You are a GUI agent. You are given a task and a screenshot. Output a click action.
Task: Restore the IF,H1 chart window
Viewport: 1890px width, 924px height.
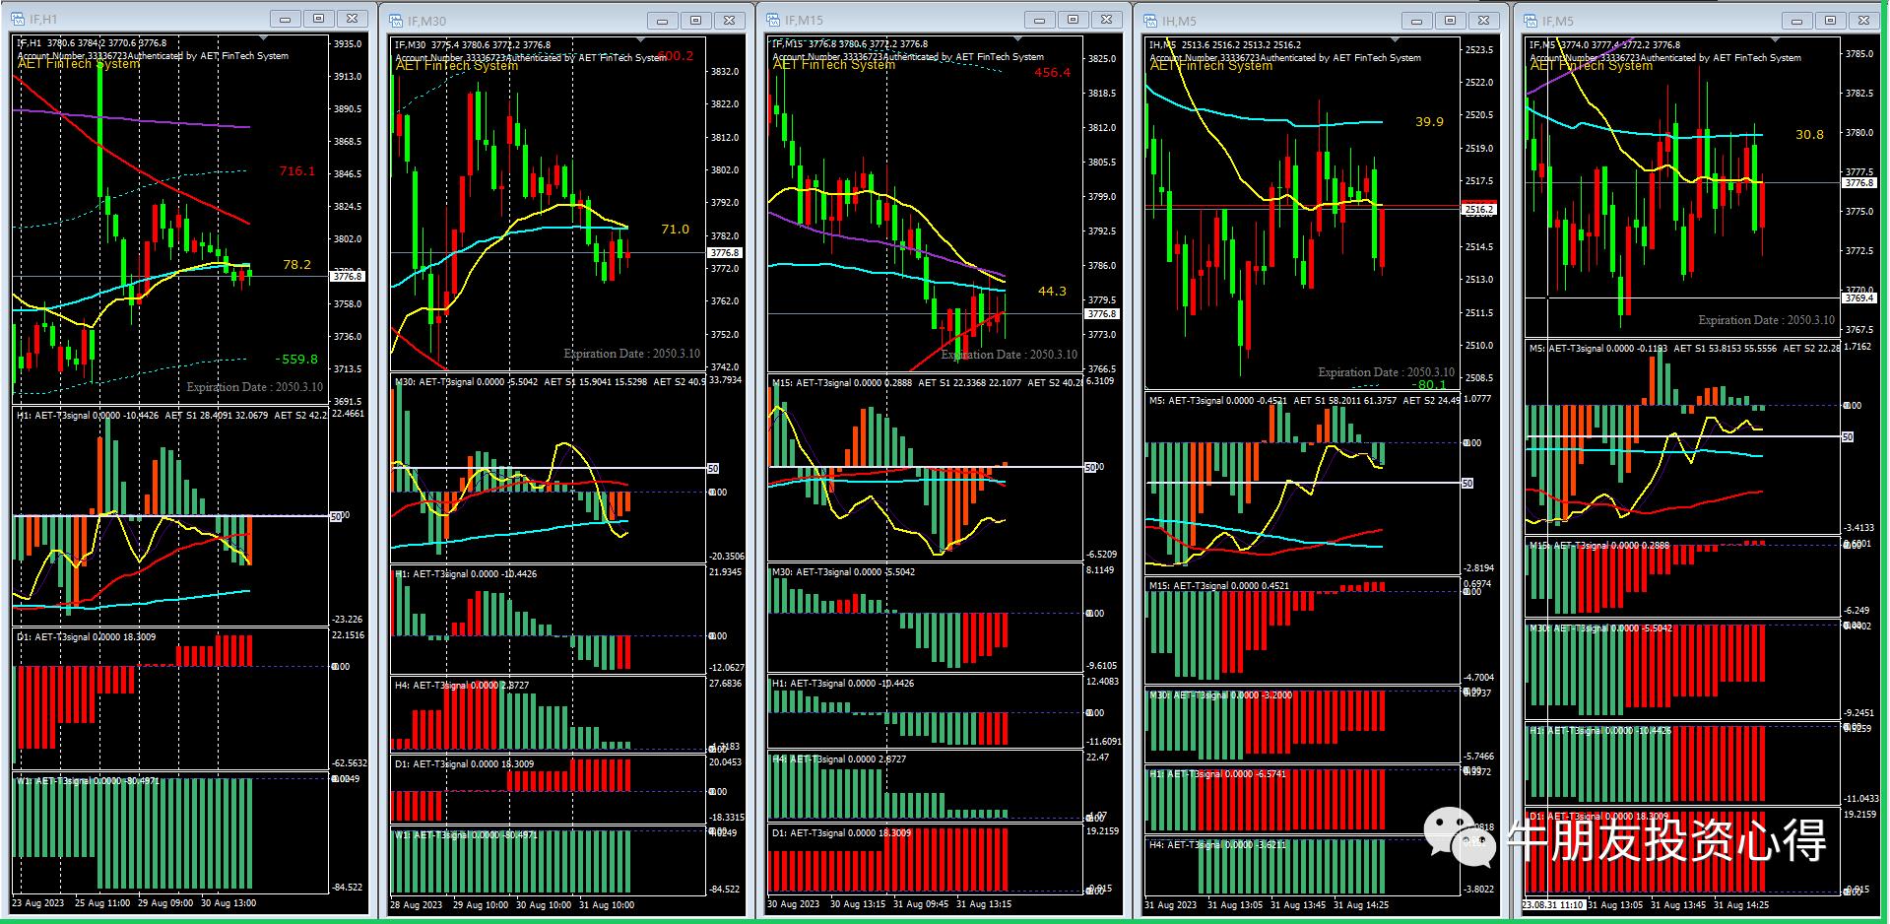319,20
